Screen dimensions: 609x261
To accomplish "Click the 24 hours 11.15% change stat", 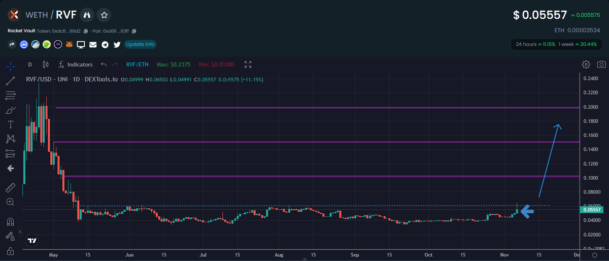I will (536, 44).
